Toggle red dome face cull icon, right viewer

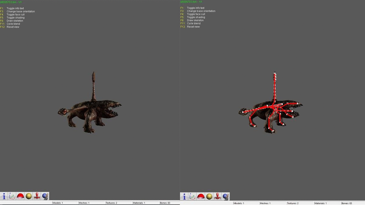click(201, 196)
